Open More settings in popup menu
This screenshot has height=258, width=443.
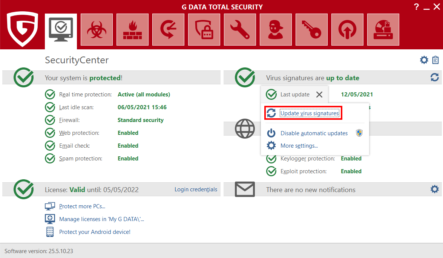pyautogui.click(x=299, y=146)
